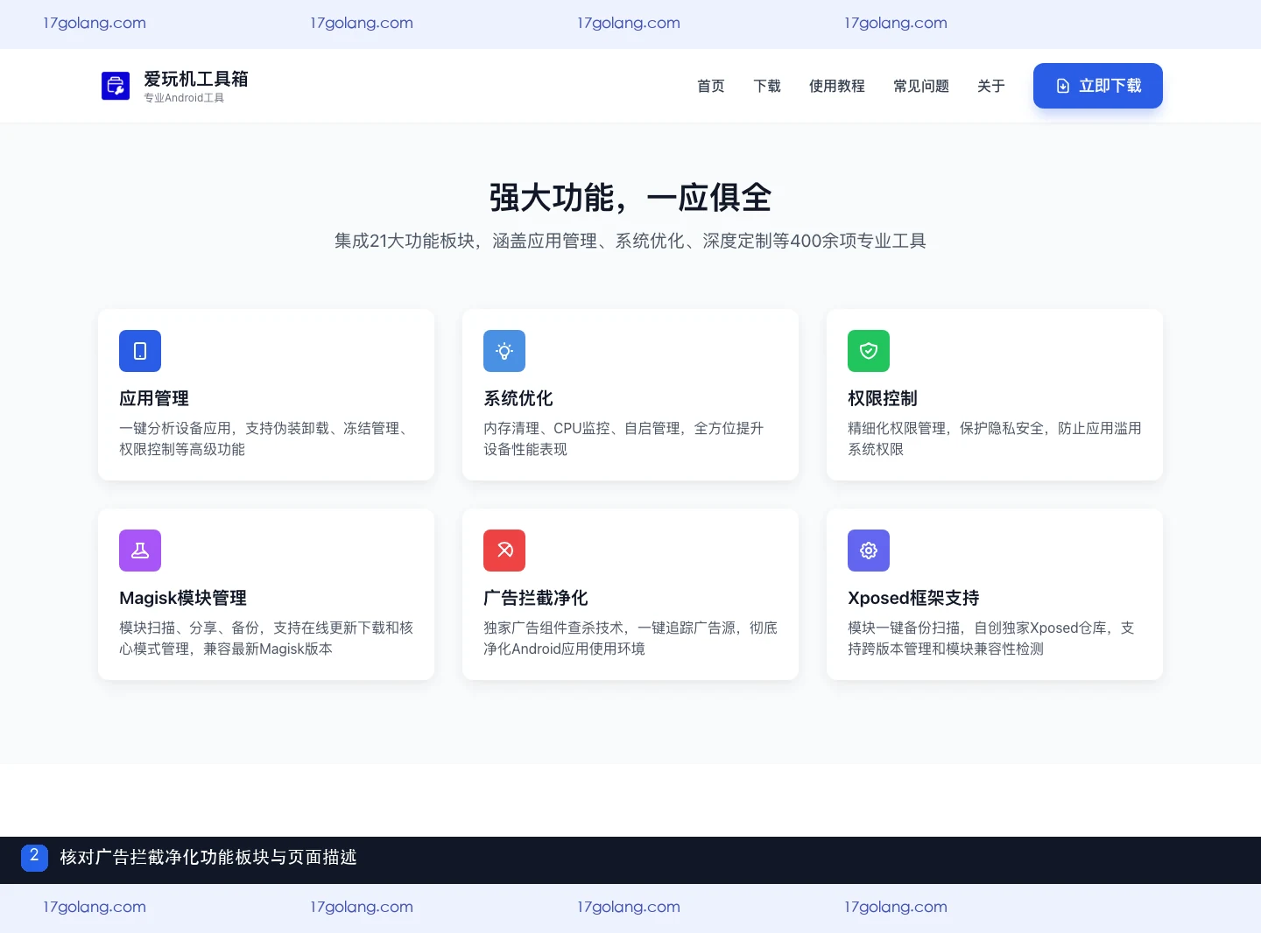Click the red icon above 广告拦截净化
Screen dimensions: 1261x933
504,551
